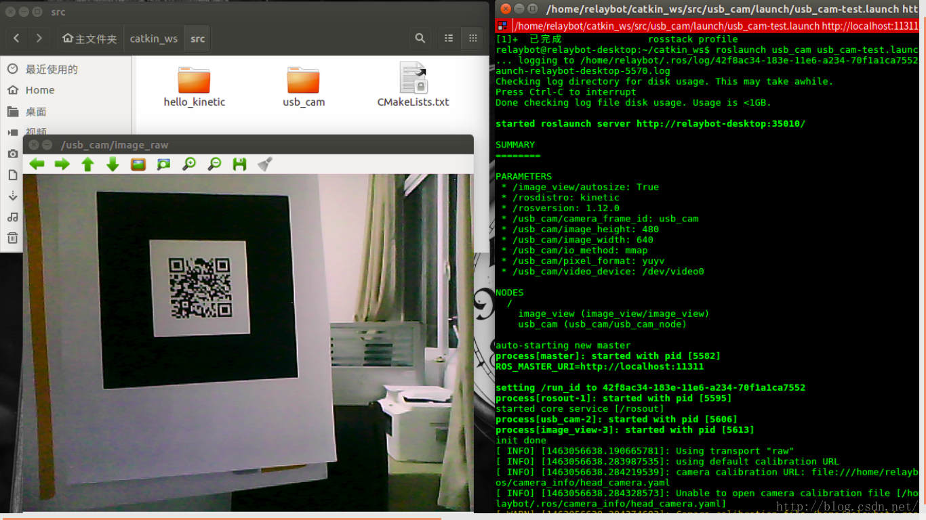Screen dimensions: 926x520
Task: Click 'process[master]: started with pid [5582]'
Action: click(x=607, y=356)
